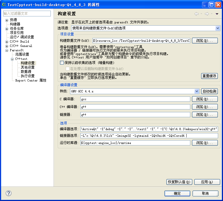The height and width of the screenshot is (201, 223).
Task: Select 其他设置 in the tree
Action: (x=28, y=67)
